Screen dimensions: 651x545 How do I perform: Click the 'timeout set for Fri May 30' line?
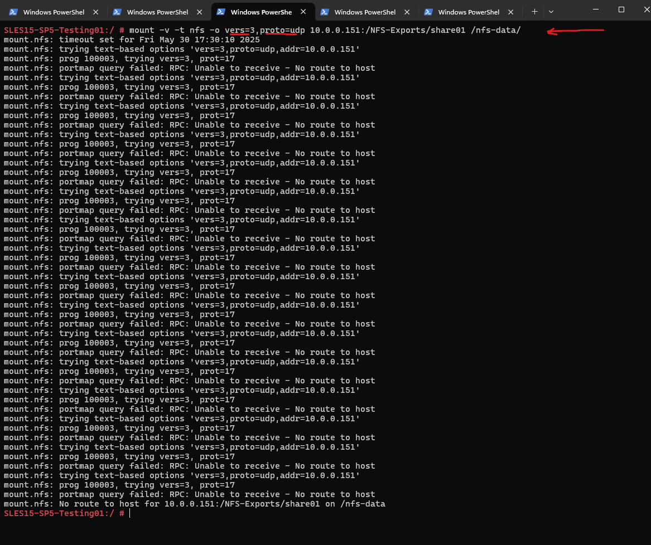click(132, 40)
